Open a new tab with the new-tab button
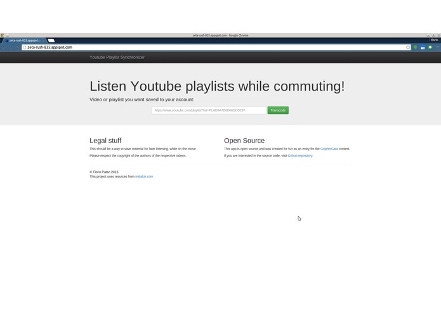Image resolution: width=441 pixels, height=313 pixels. coord(51,41)
